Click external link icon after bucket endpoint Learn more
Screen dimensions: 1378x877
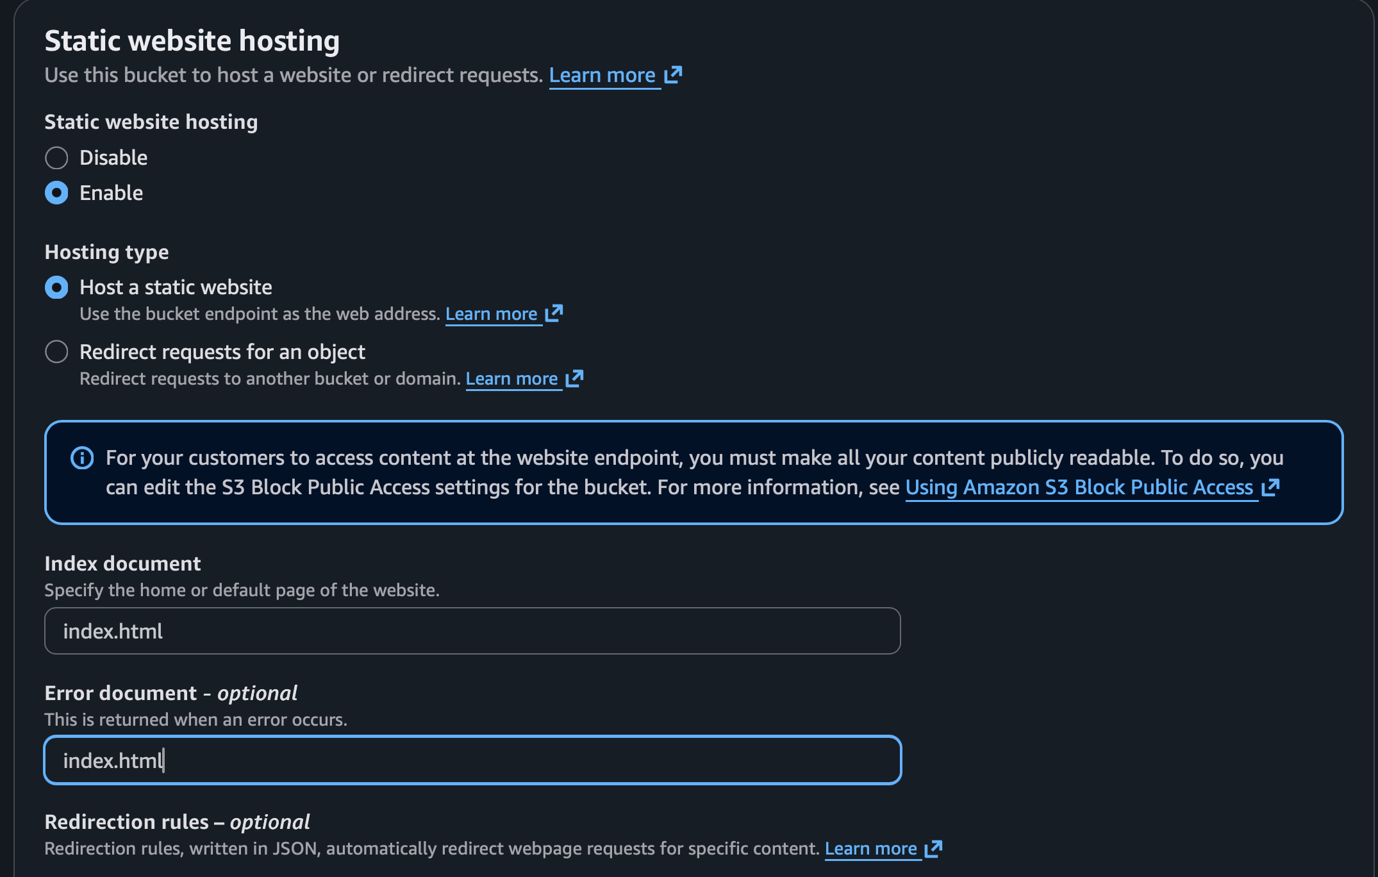point(554,313)
